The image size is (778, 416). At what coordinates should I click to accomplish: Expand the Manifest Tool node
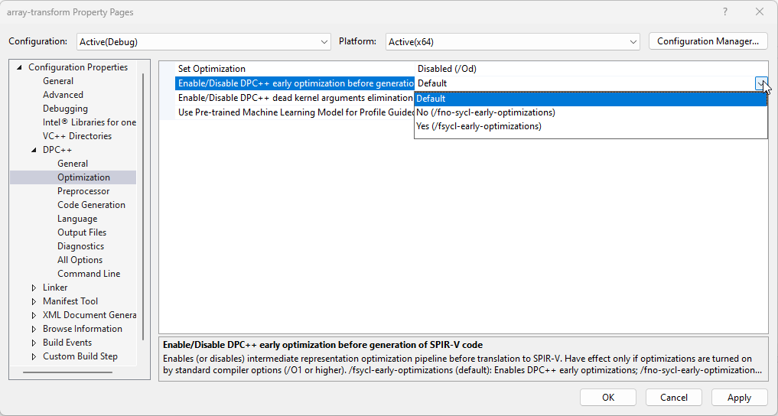(34, 301)
